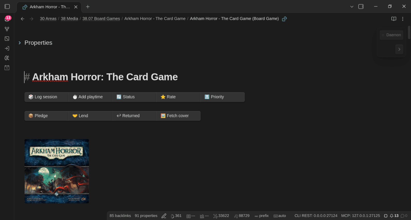
Task: Click the comment bubble count in status bar
Action: [x=404, y=216]
